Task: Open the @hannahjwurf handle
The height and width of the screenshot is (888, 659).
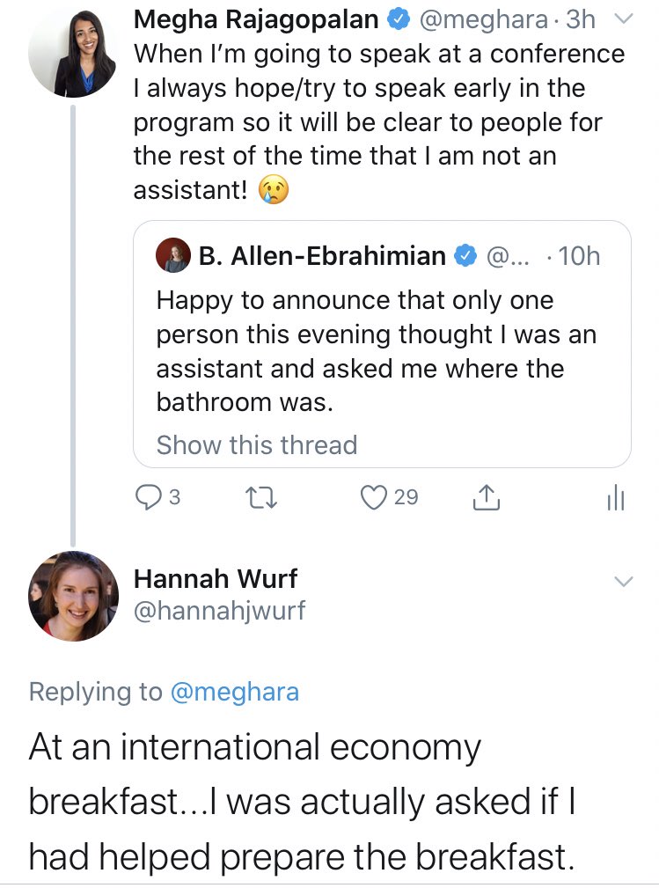Action: tap(219, 610)
